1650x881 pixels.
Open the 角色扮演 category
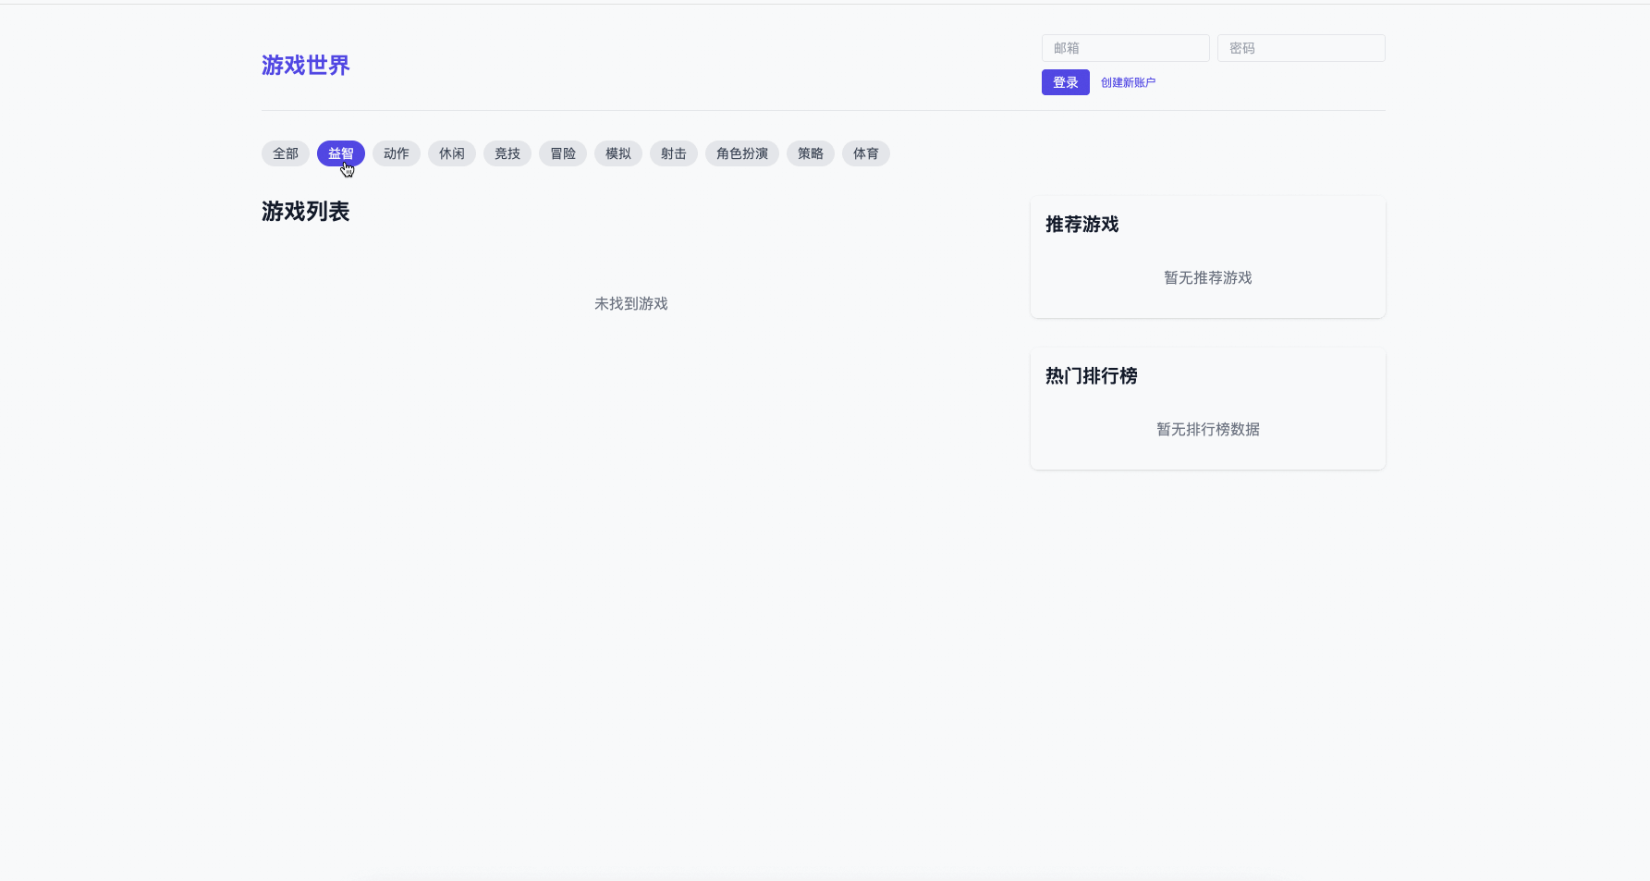741,153
